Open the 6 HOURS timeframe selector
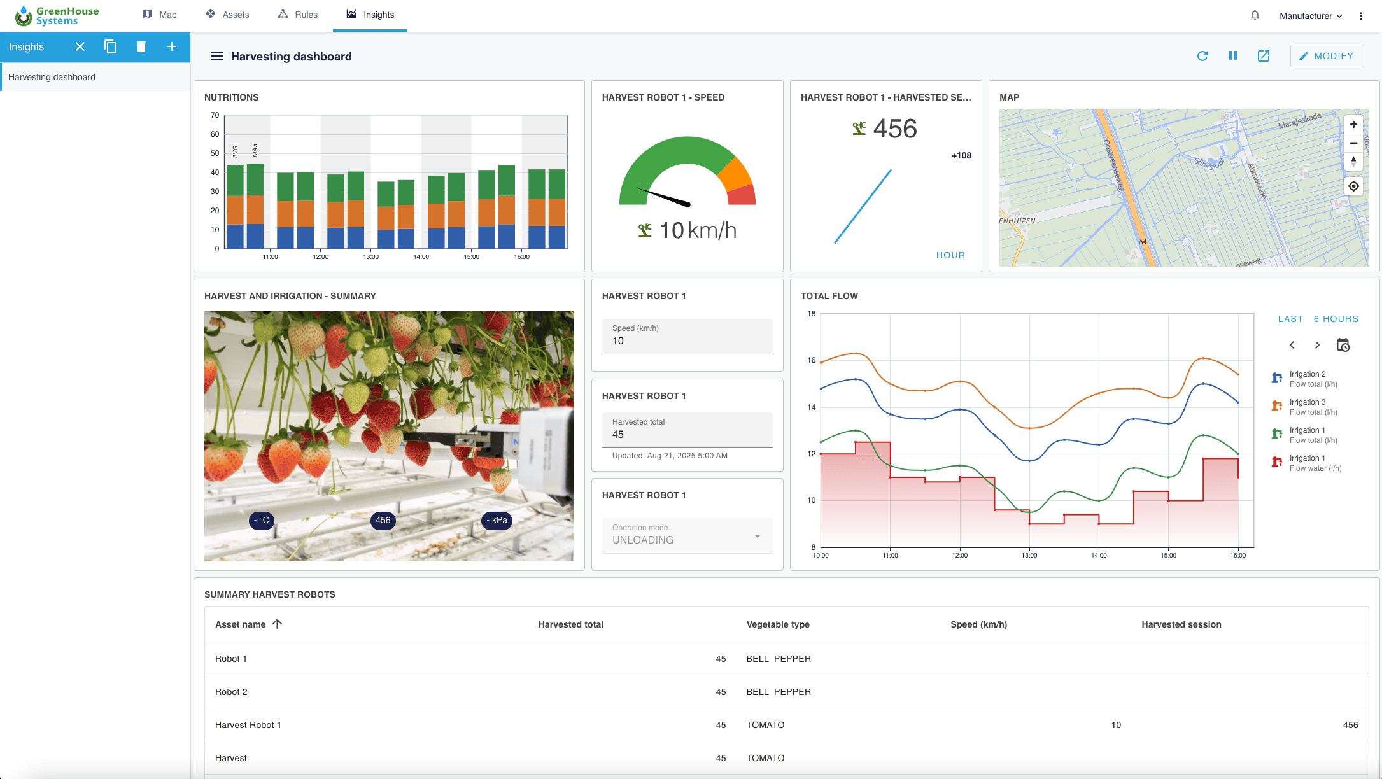This screenshot has height=779, width=1382. (x=1336, y=319)
